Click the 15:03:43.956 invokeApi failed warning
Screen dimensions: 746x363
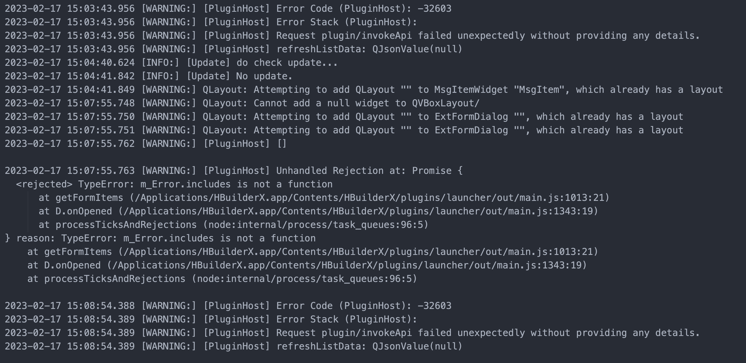[352, 36]
